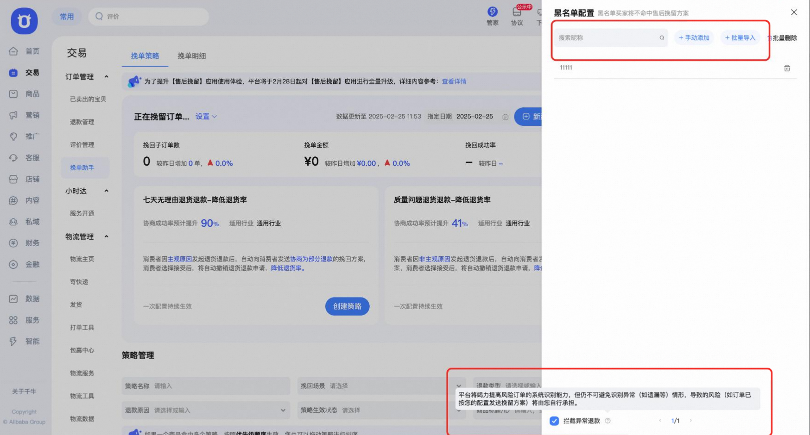Collapse the 订单管理 section

coord(106,77)
